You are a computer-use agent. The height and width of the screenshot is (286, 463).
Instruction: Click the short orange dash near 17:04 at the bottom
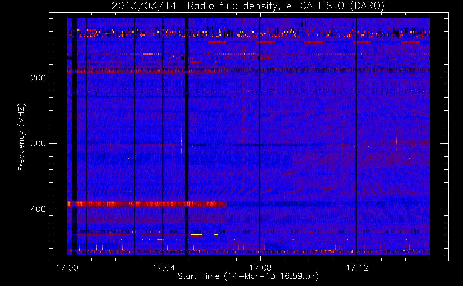tap(160, 239)
